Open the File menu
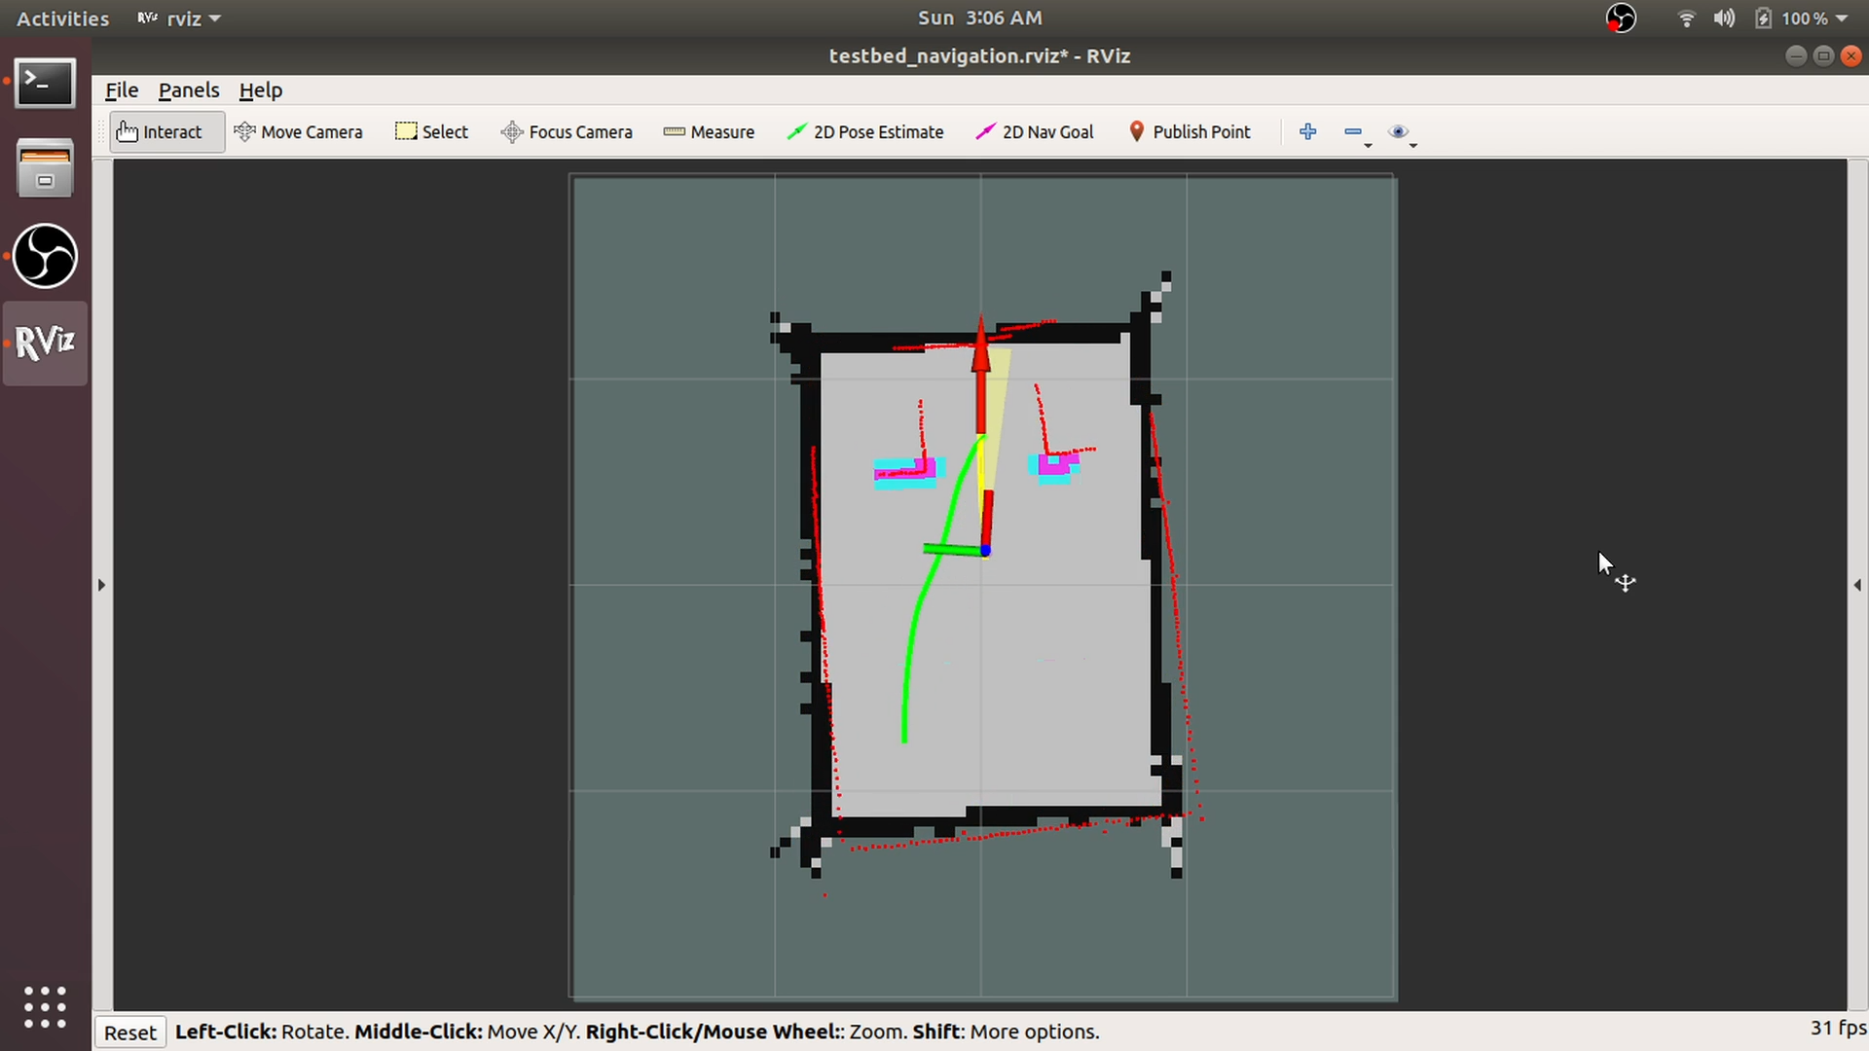The height and width of the screenshot is (1051, 1869). pos(122,91)
